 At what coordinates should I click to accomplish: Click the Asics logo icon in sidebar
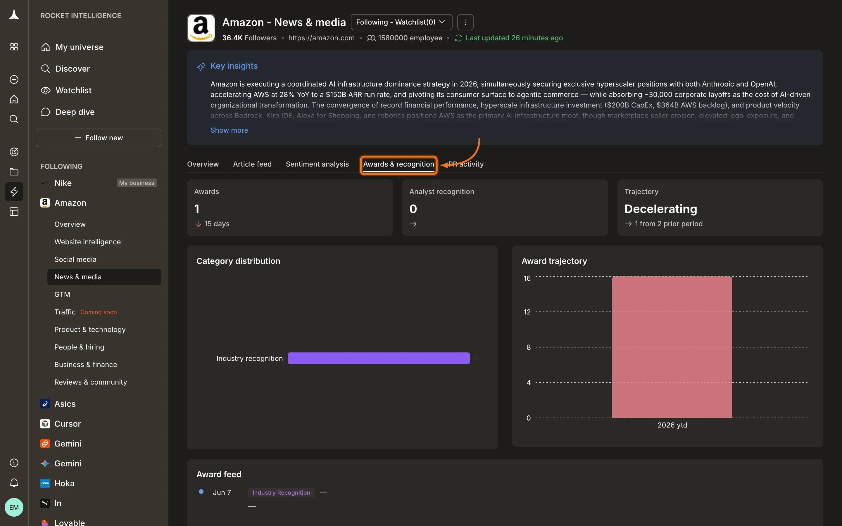click(x=45, y=404)
